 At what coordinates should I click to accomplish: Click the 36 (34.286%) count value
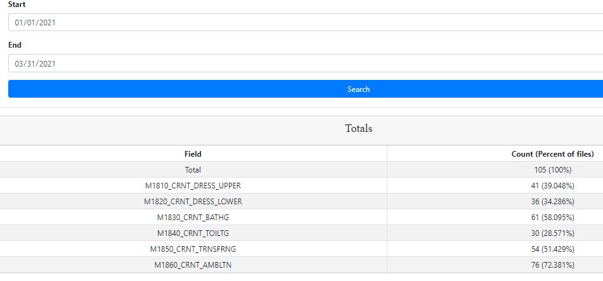coord(552,202)
